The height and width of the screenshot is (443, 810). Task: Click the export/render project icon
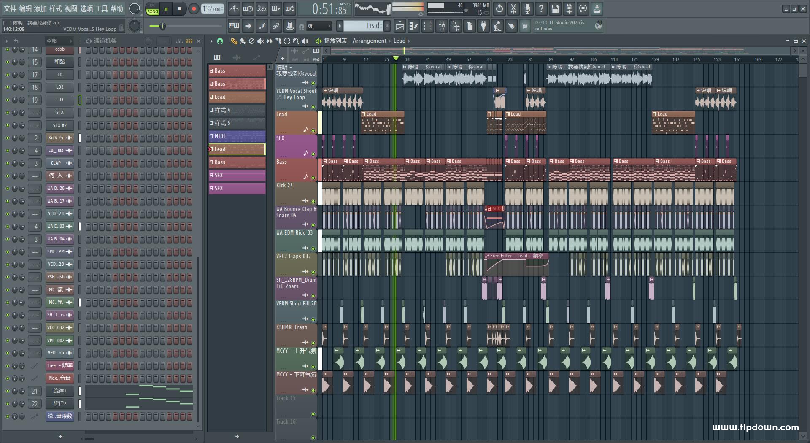click(x=569, y=8)
